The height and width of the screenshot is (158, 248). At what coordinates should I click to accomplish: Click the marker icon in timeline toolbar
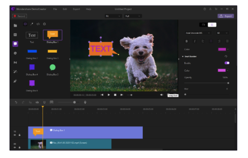[44, 102]
